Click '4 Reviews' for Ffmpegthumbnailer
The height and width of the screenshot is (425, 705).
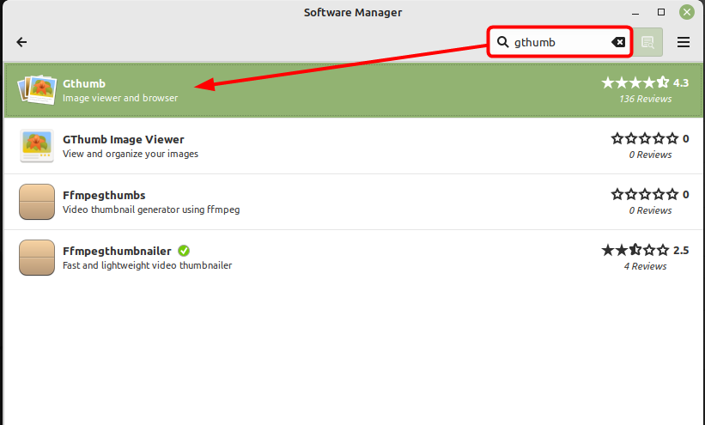pos(645,266)
